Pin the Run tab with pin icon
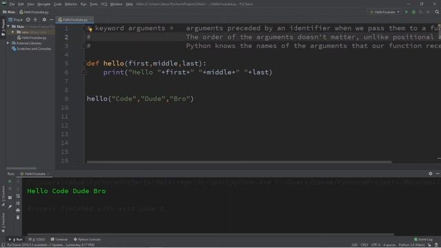The height and width of the screenshot is (248, 441). (10, 207)
